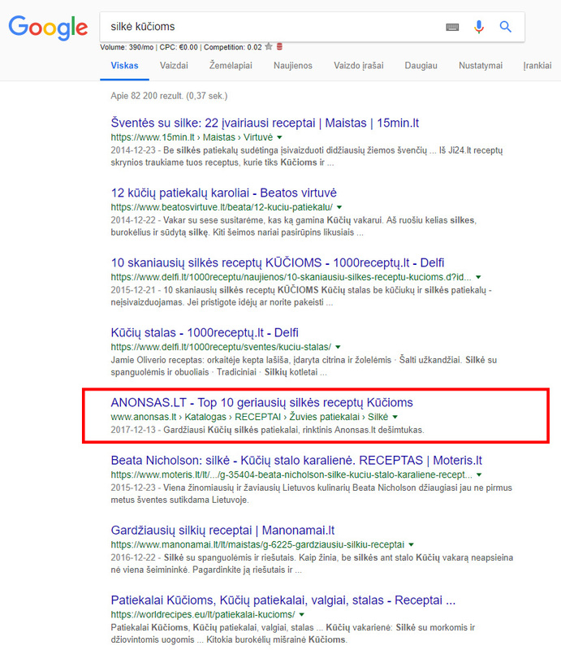Image resolution: width=561 pixels, height=650 pixels.
Task: Switch to the Vaizdai tab
Action: click(174, 66)
